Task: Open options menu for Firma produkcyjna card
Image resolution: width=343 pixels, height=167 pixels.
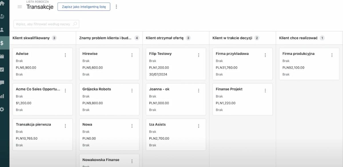Action: pos(332,55)
